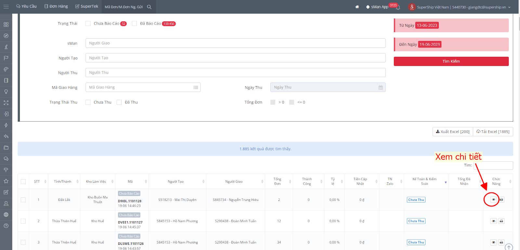
Task: Tick the Đã Báo Cáo checkbox
Action: coord(134,23)
